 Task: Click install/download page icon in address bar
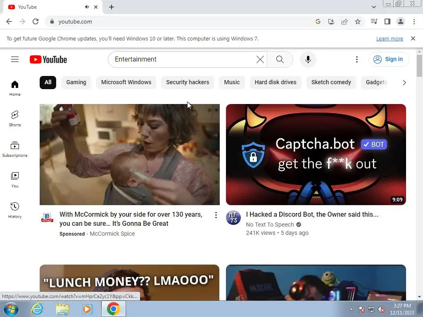[331, 21]
